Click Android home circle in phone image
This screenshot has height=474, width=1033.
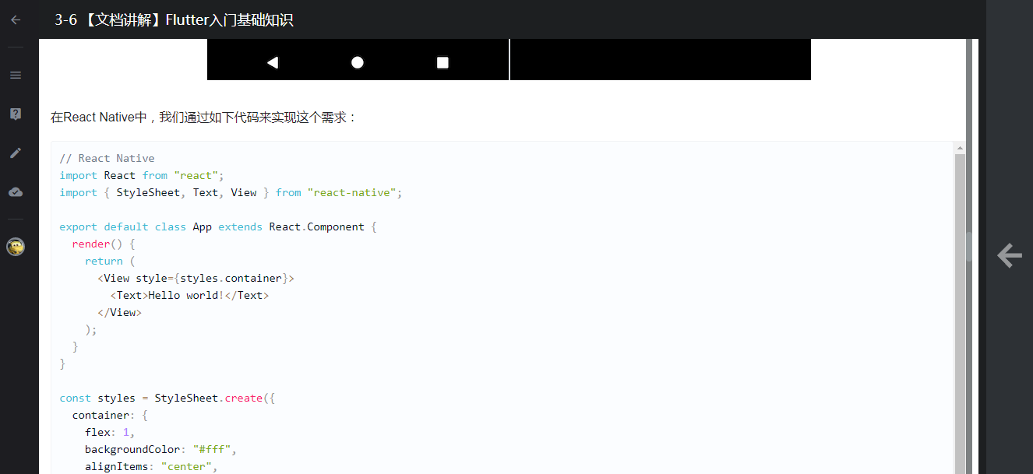click(358, 62)
